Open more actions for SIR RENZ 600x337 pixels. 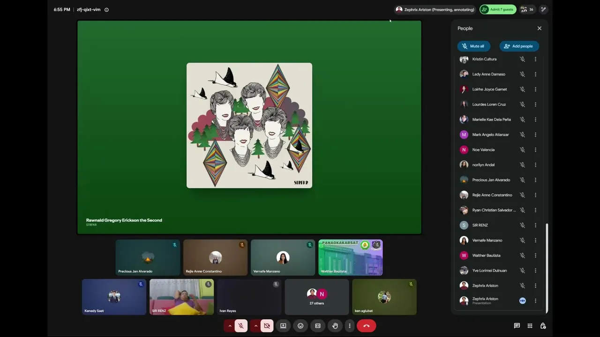pyautogui.click(x=535, y=225)
